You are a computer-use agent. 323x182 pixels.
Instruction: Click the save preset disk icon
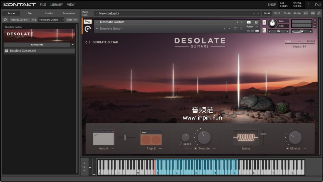(235, 29)
